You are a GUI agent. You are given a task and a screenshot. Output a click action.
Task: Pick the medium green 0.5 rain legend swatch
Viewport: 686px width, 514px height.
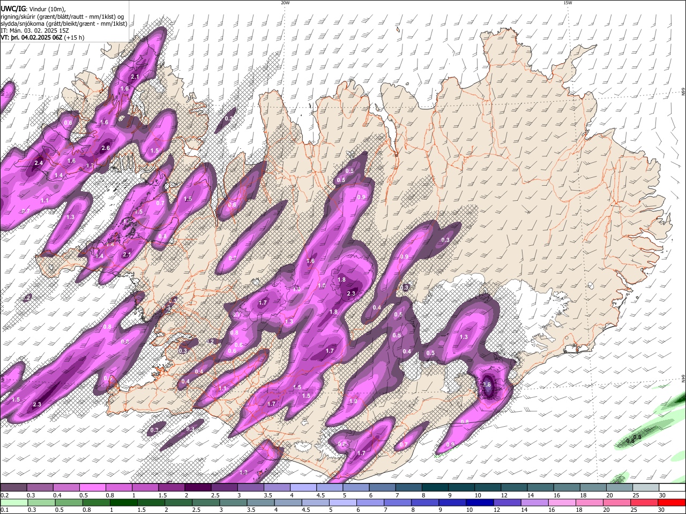pos(69,502)
